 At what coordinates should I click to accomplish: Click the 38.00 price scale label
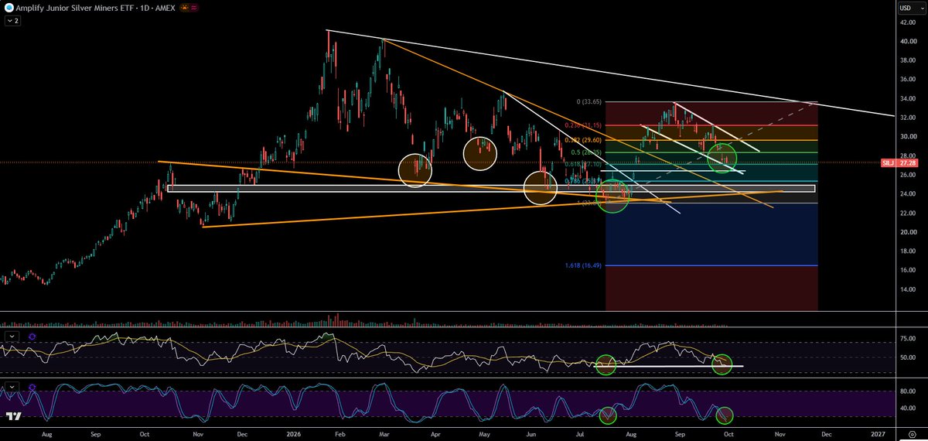pos(906,60)
